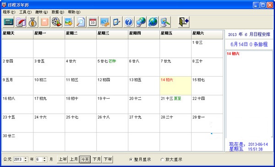
Task: Maximize the 日程万年历 window
Action: tap(263, 5)
